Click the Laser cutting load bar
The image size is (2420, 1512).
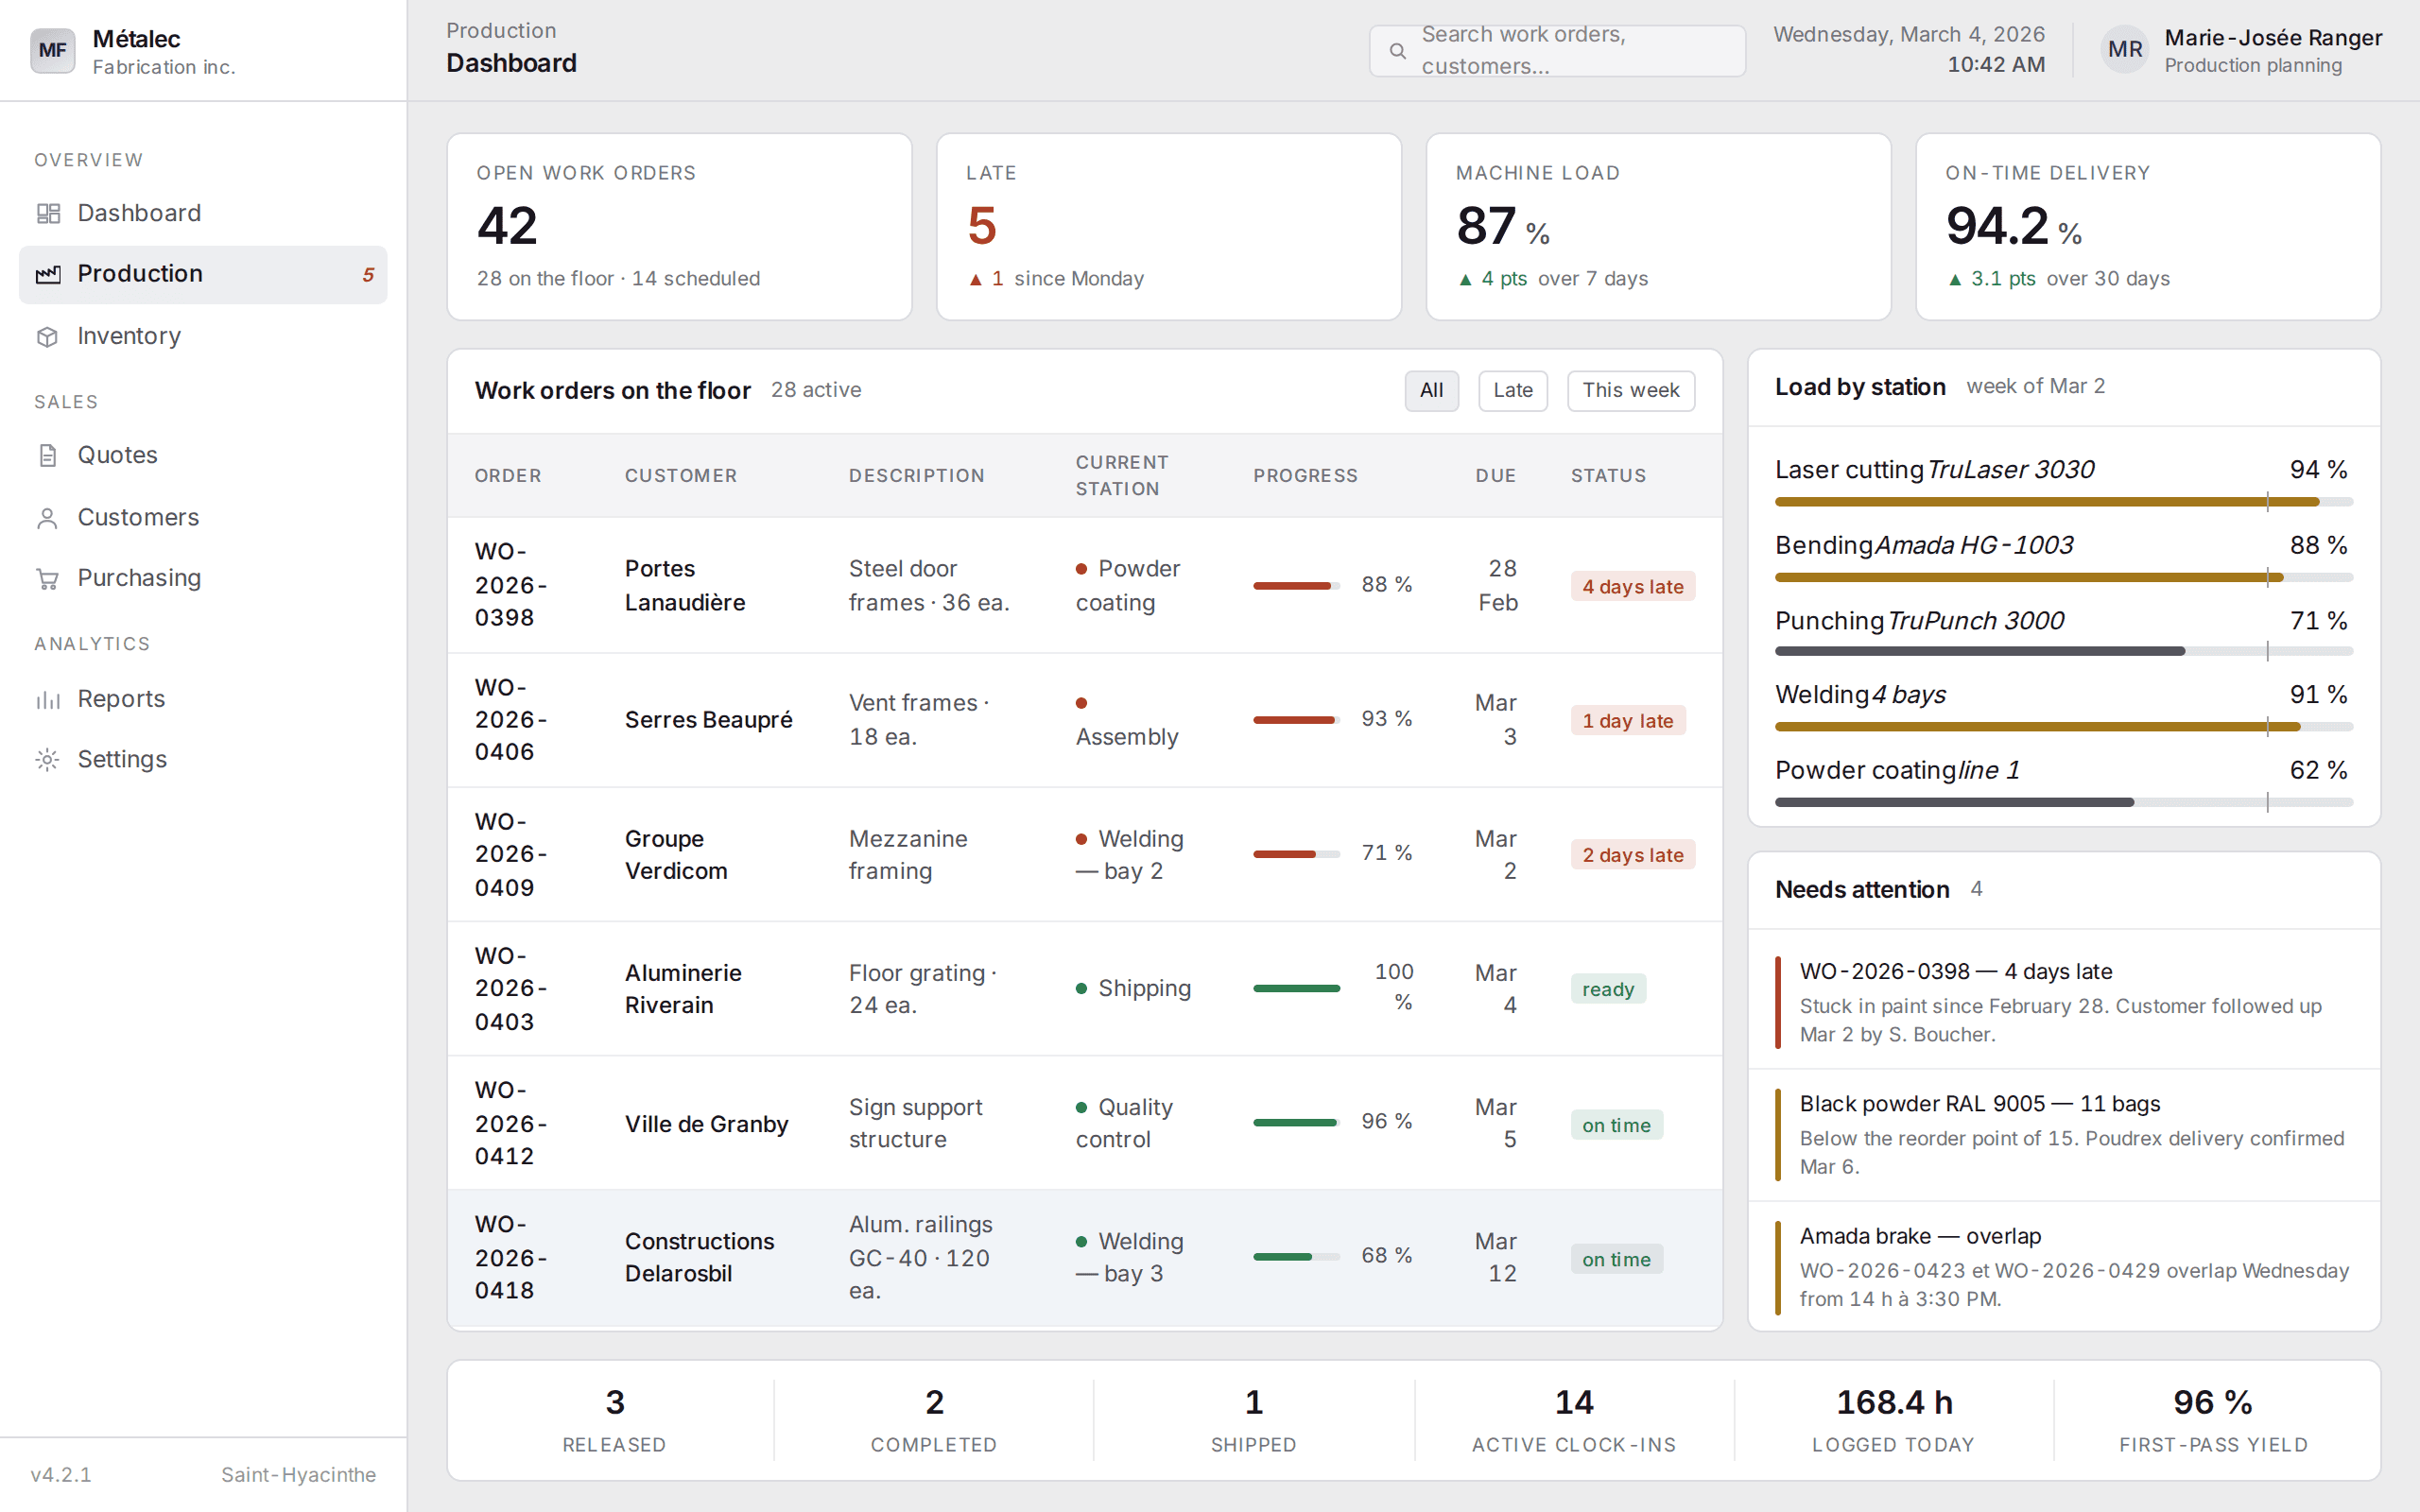[x=2063, y=501]
